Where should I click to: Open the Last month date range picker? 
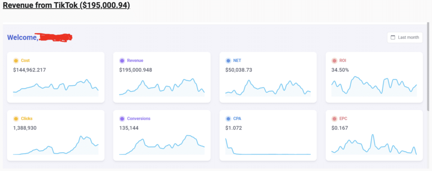click(x=405, y=37)
